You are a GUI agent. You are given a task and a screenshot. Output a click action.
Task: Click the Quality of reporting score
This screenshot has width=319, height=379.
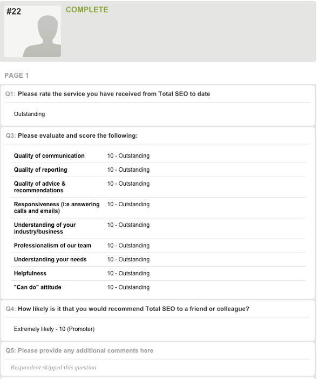point(128,170)
